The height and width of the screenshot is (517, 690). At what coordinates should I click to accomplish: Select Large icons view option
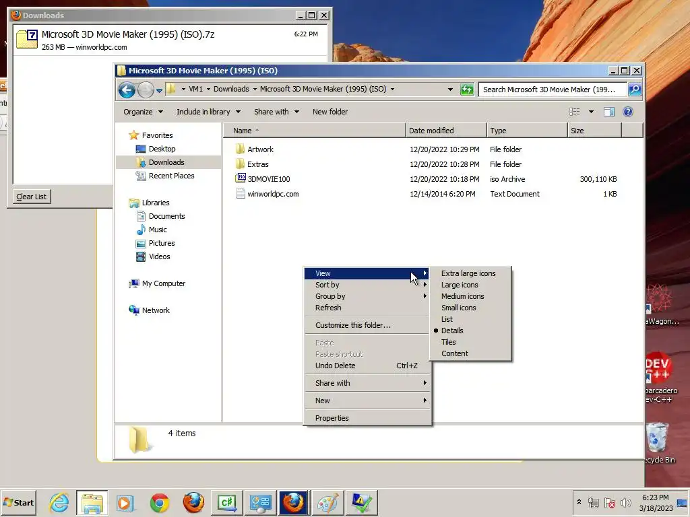[x=470, y=285]
